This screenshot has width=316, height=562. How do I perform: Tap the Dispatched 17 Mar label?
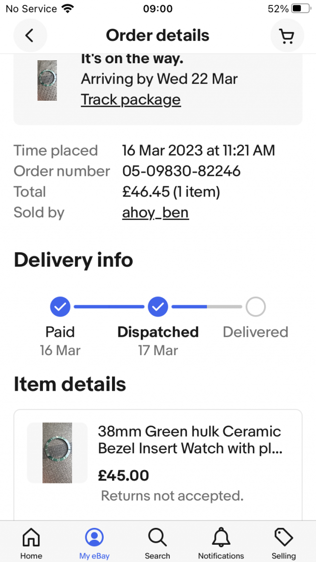[x=158, y=341]
